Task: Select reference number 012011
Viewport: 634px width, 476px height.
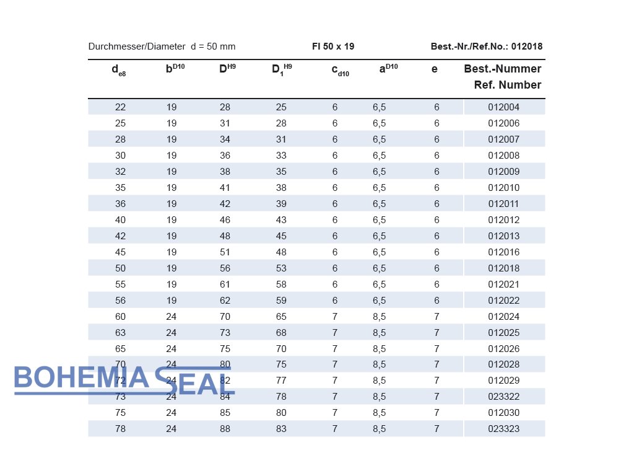Action: (x=503, y=204)
